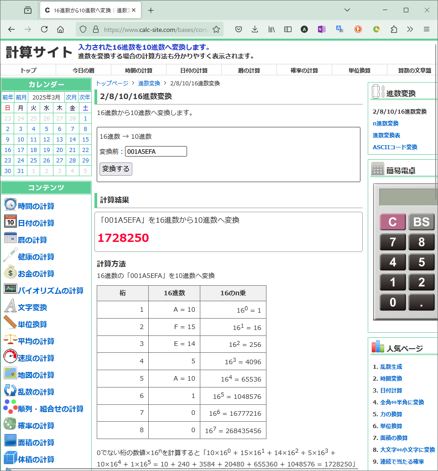Click the tracking protection shield icon
The height and width of the screenshot is (471, 438).
[83, 29]
